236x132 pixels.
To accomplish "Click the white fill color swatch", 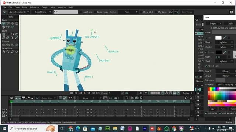I will [218, 38].
